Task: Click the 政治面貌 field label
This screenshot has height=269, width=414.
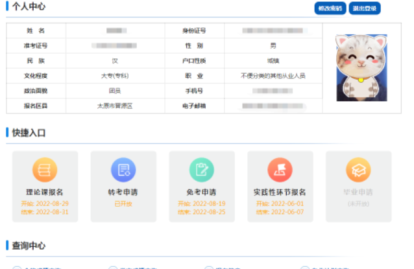Action: pyautogui.click(x=36, y=91)
